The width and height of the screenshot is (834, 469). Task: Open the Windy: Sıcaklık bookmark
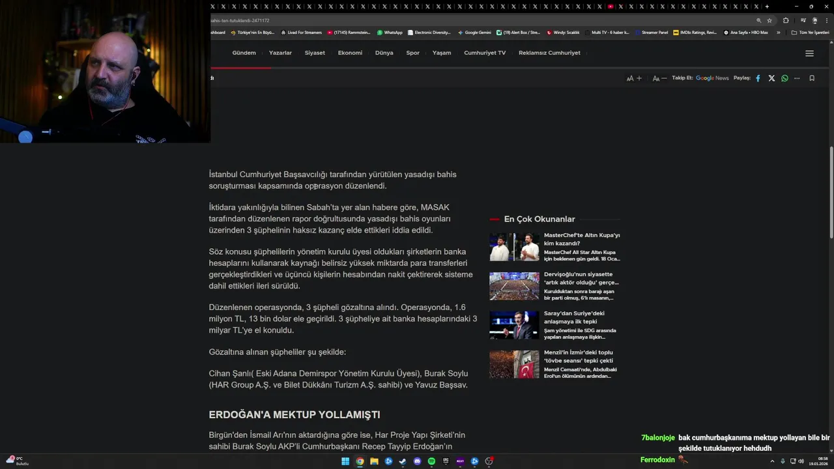click(x=563, y=32)
